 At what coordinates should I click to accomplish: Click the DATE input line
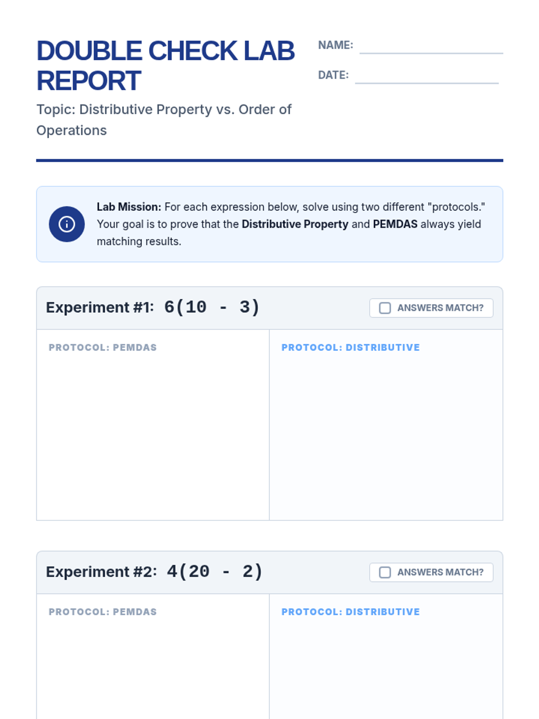click(x=426, y=76)
